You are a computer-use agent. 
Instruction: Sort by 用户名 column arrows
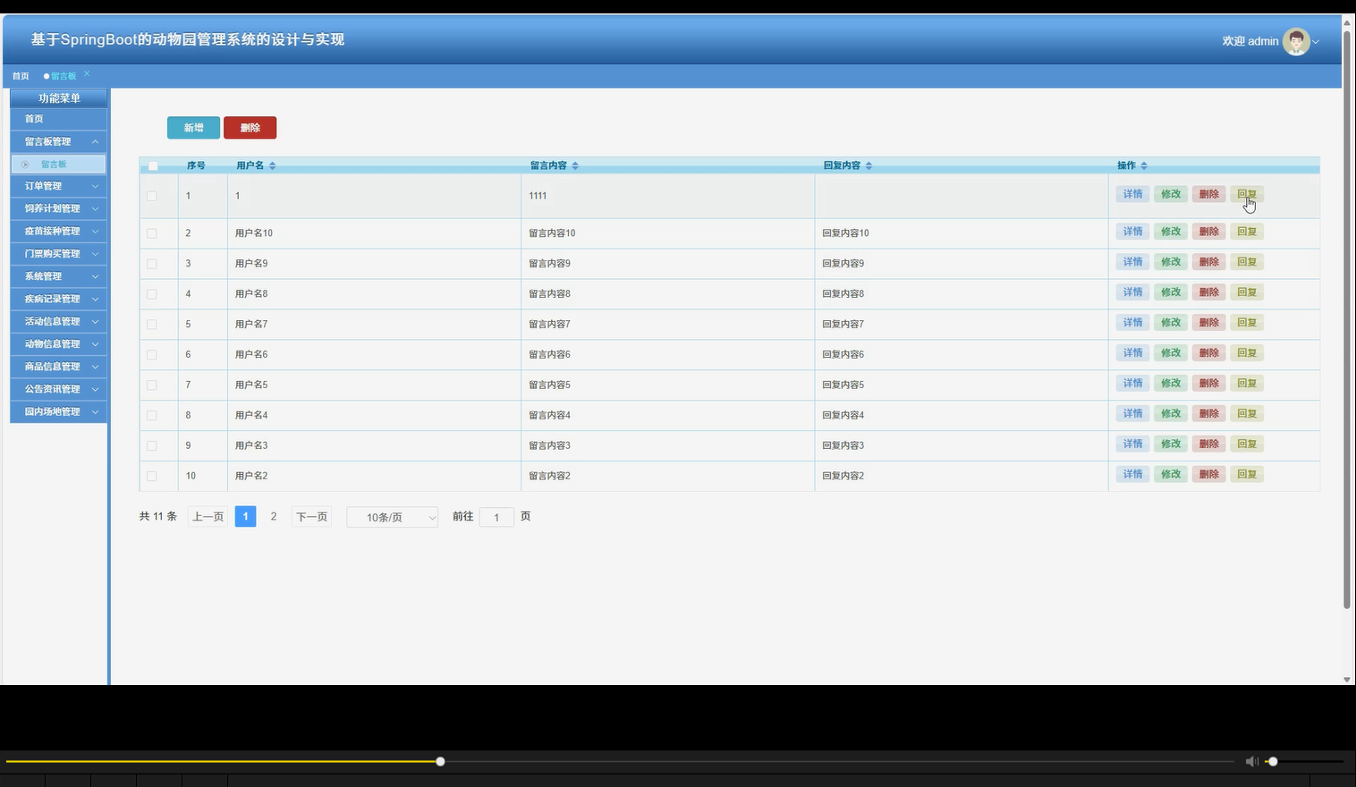click(272, 165)
